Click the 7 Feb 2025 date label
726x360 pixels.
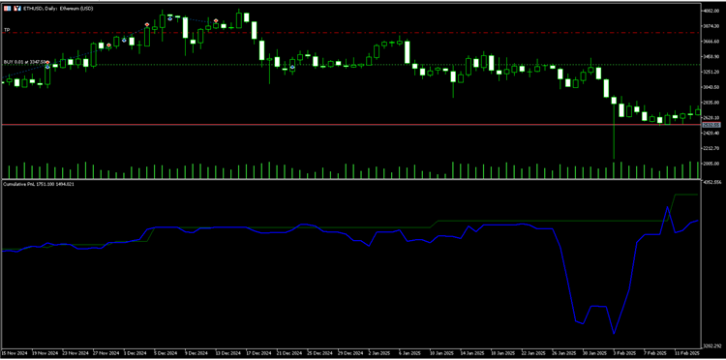[x=655, y=352]
